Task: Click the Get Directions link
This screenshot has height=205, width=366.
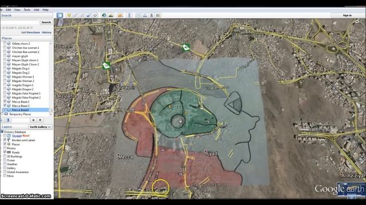Action: point(30,32)
